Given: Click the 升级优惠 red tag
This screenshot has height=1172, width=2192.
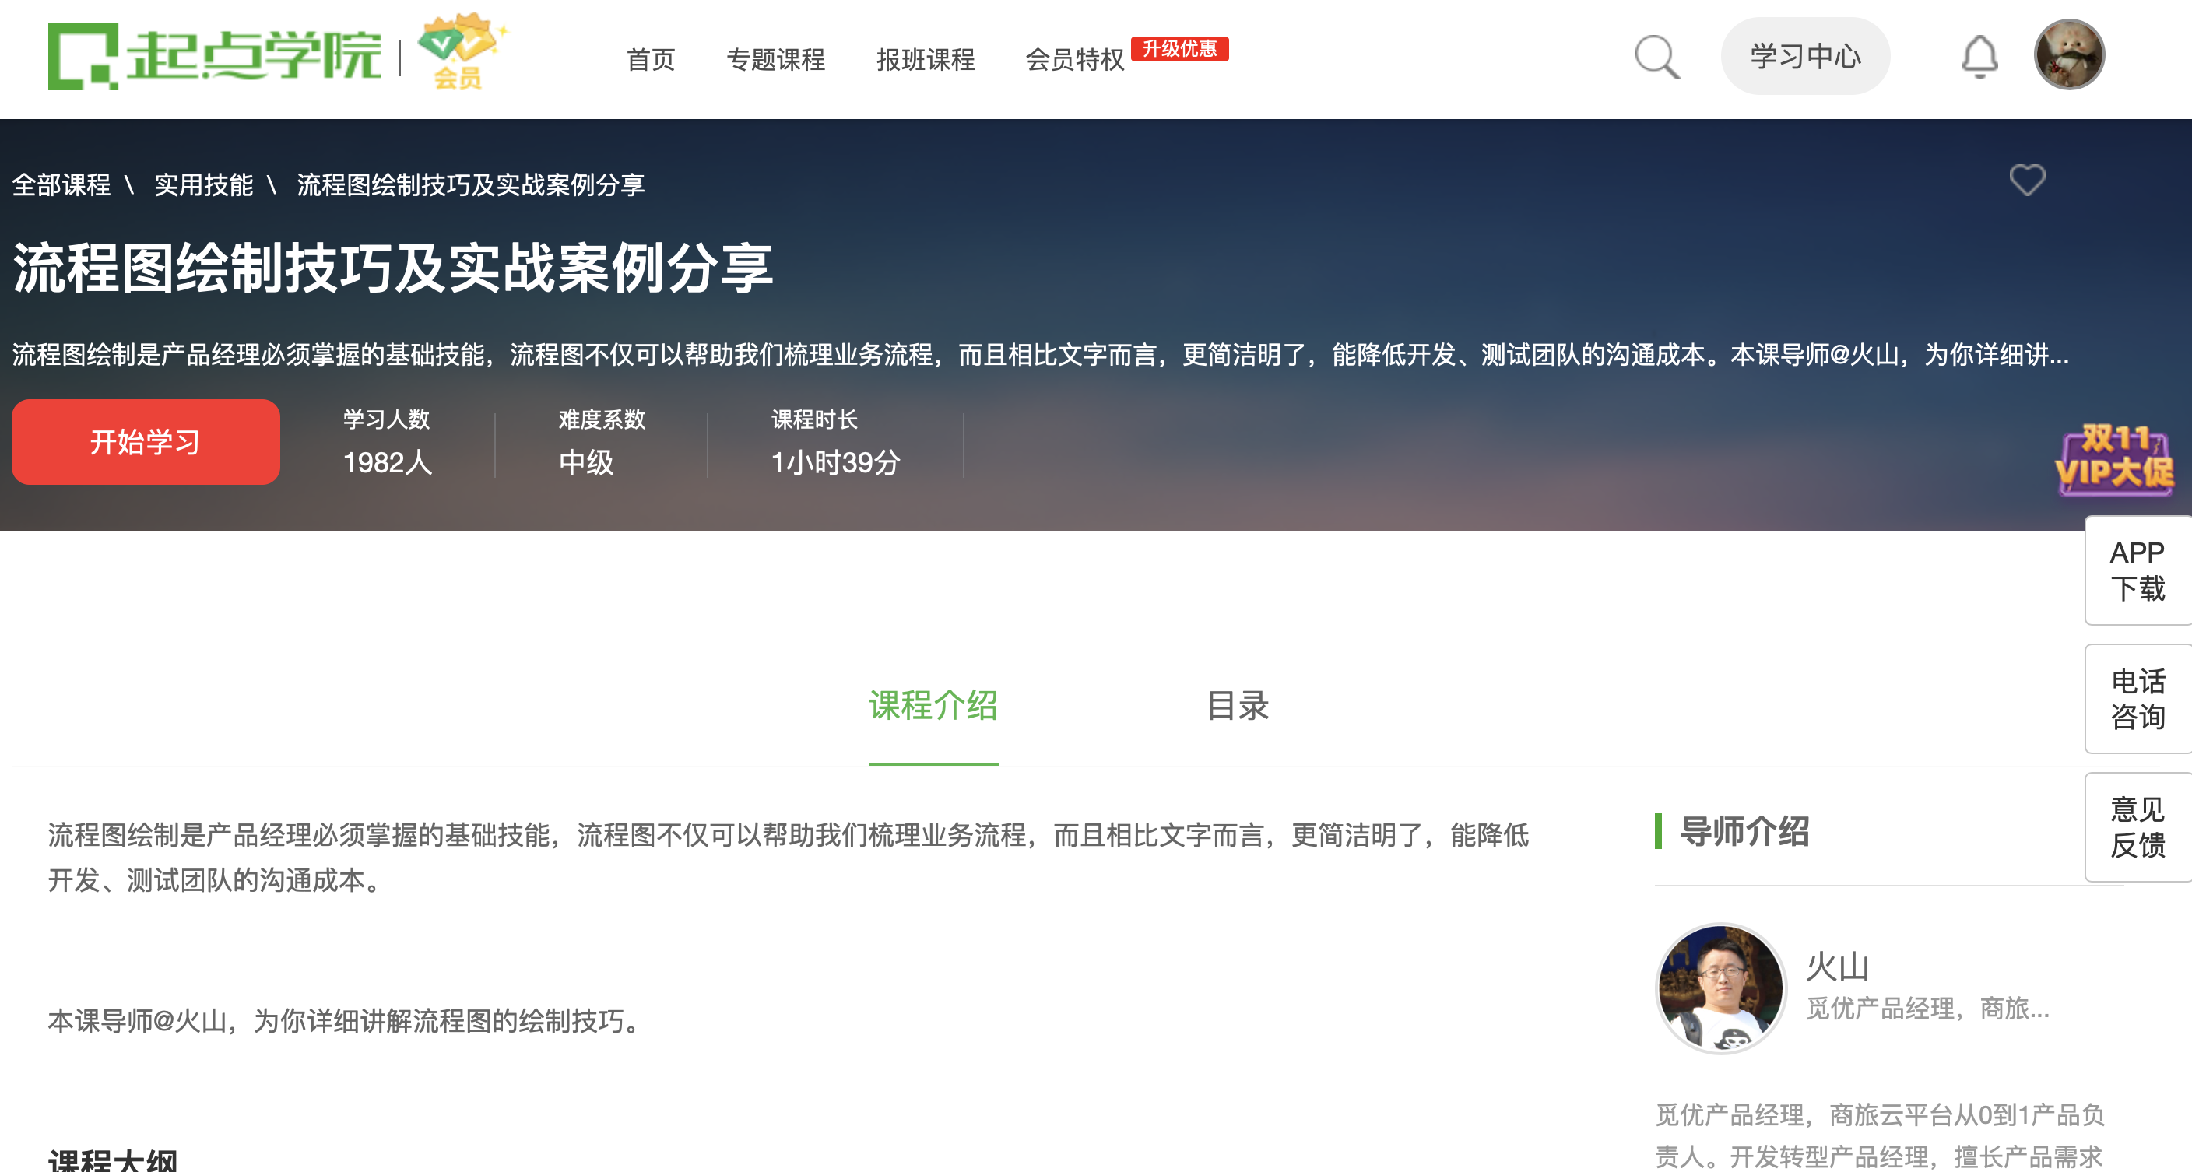Looking at the screenshot, I should point(1179,48).
